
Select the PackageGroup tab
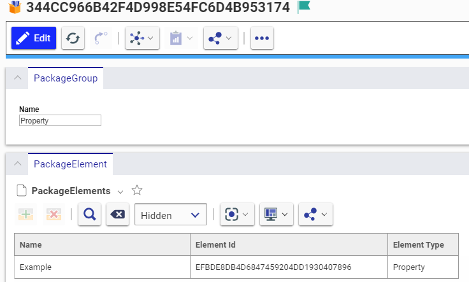pos(66,78)
